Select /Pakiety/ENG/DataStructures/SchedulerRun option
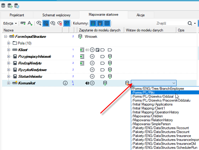Screen dimensions: 199x150 (x=164, y=148)
